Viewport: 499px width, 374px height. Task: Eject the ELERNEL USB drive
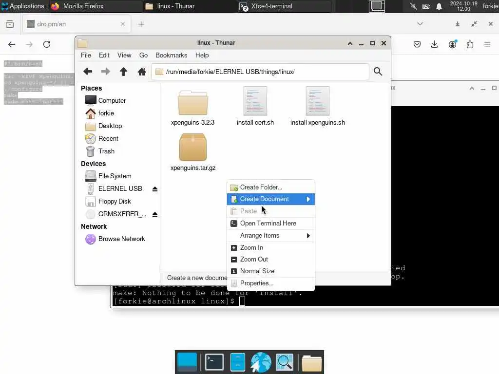pyautogui.click(x=155, y=189)
